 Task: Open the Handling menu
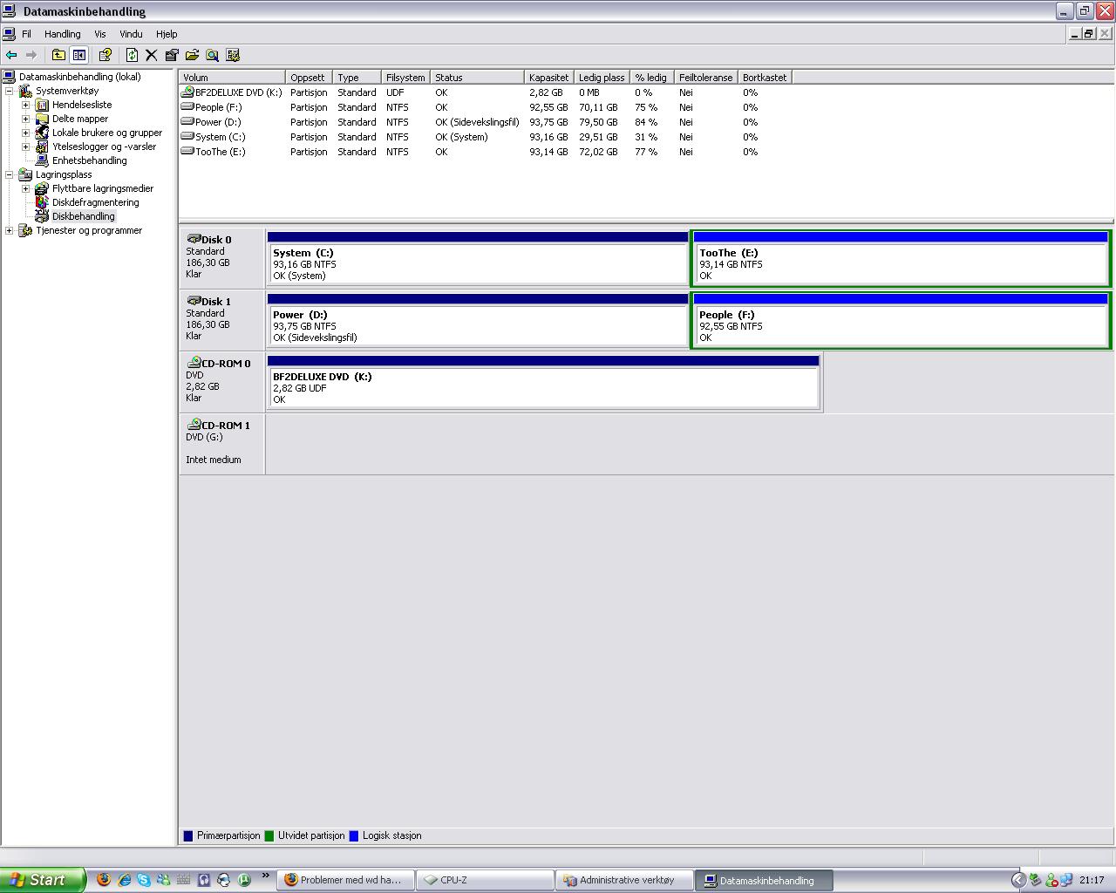[63, 34]
